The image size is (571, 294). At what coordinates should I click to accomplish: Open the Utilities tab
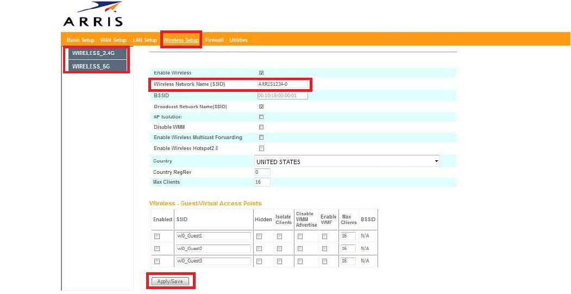coord(239,40)
